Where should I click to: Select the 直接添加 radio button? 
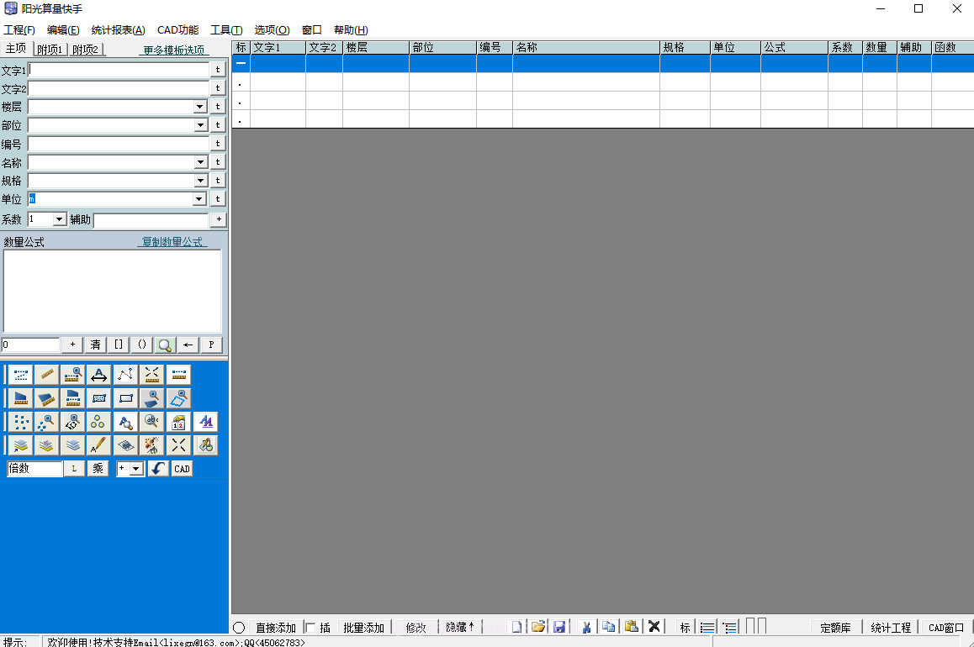(239, 628)
